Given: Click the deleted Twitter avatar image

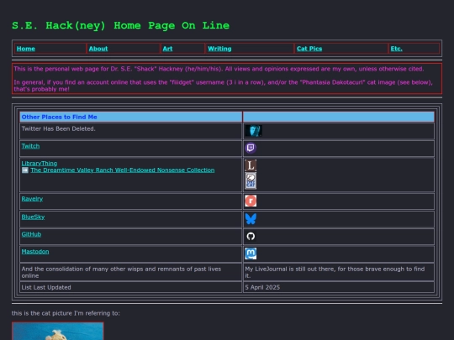Looking at the screenshot, I should pyautogui.click(x=254, y=131).
